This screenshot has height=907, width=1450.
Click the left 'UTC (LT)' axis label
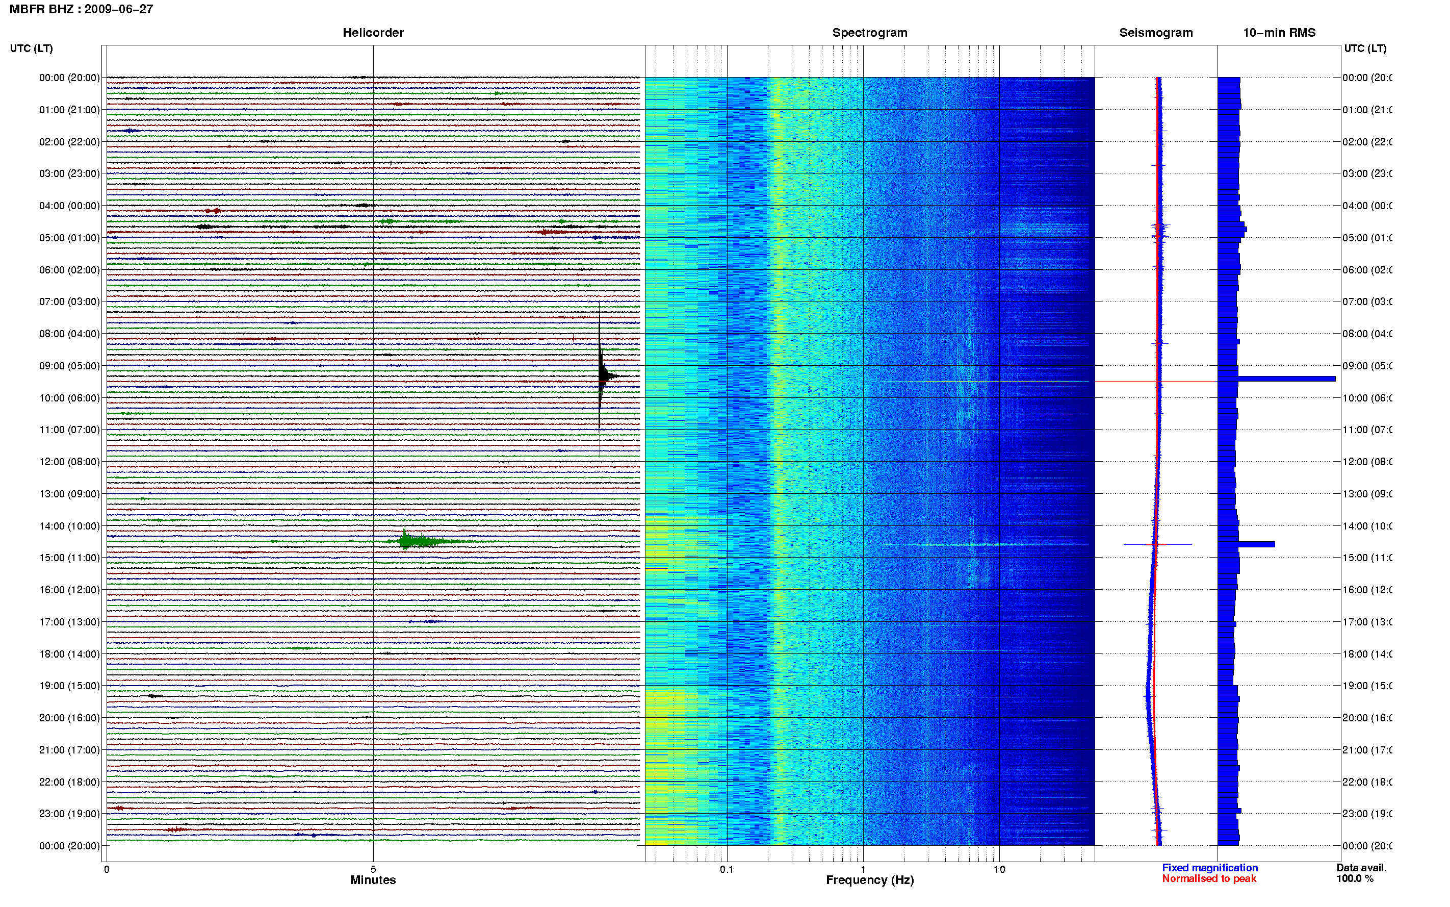pos(31,48)
